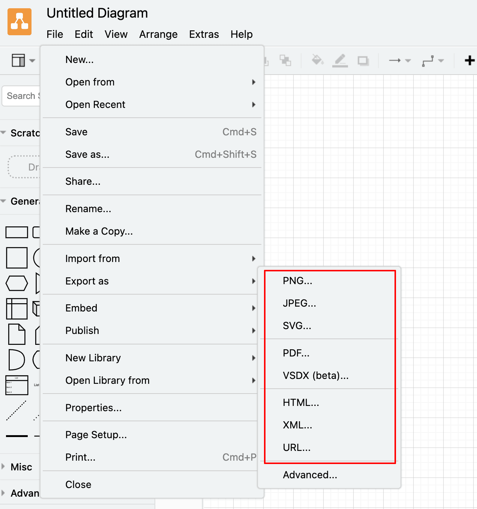
Task: Choose SVG from the Export as submenu
Action: 297,325
